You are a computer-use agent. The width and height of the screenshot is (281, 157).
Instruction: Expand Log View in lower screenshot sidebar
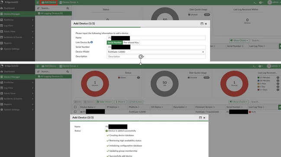[17, 88]
